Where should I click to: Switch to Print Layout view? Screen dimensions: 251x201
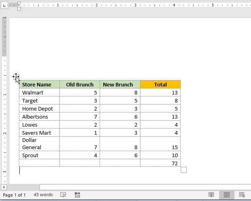pyautogui.click(x=227, y=195)
